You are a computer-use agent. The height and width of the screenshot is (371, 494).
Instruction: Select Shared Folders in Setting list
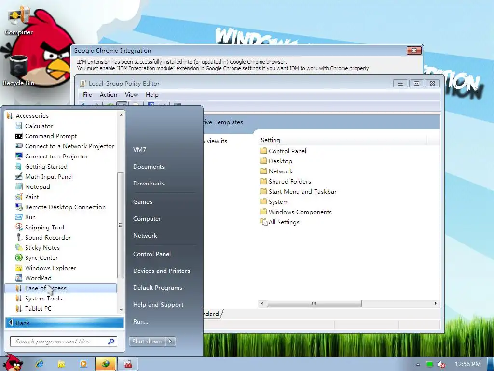pyautogui.click(x=286, y=182)
